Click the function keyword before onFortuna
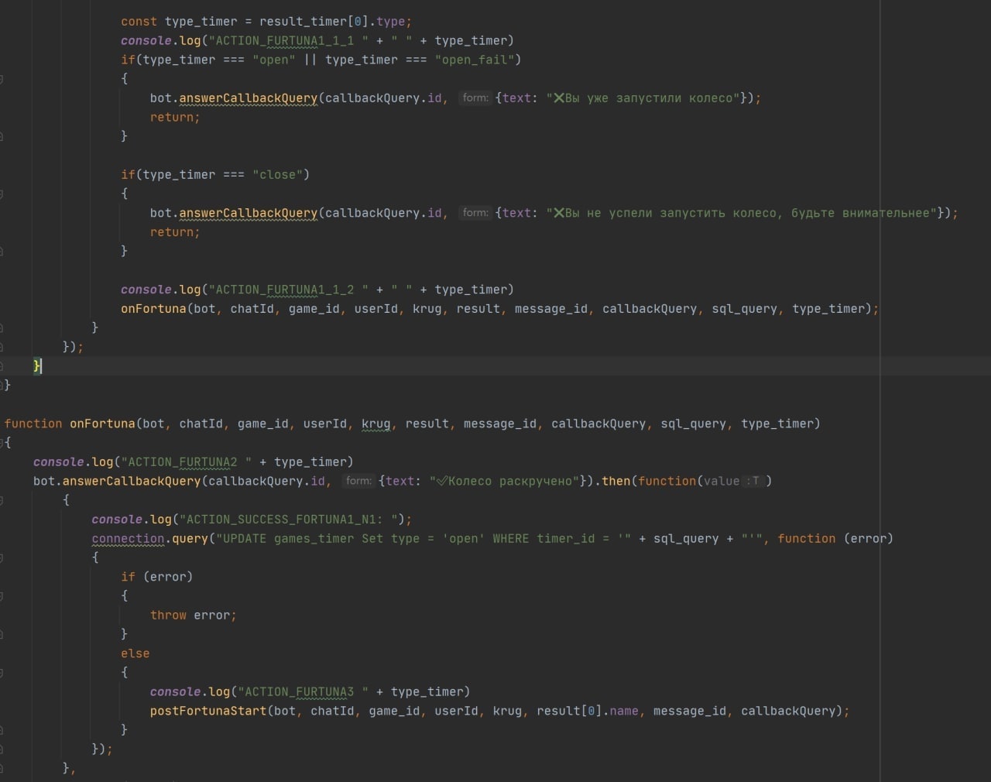 (x=33, y=424)
